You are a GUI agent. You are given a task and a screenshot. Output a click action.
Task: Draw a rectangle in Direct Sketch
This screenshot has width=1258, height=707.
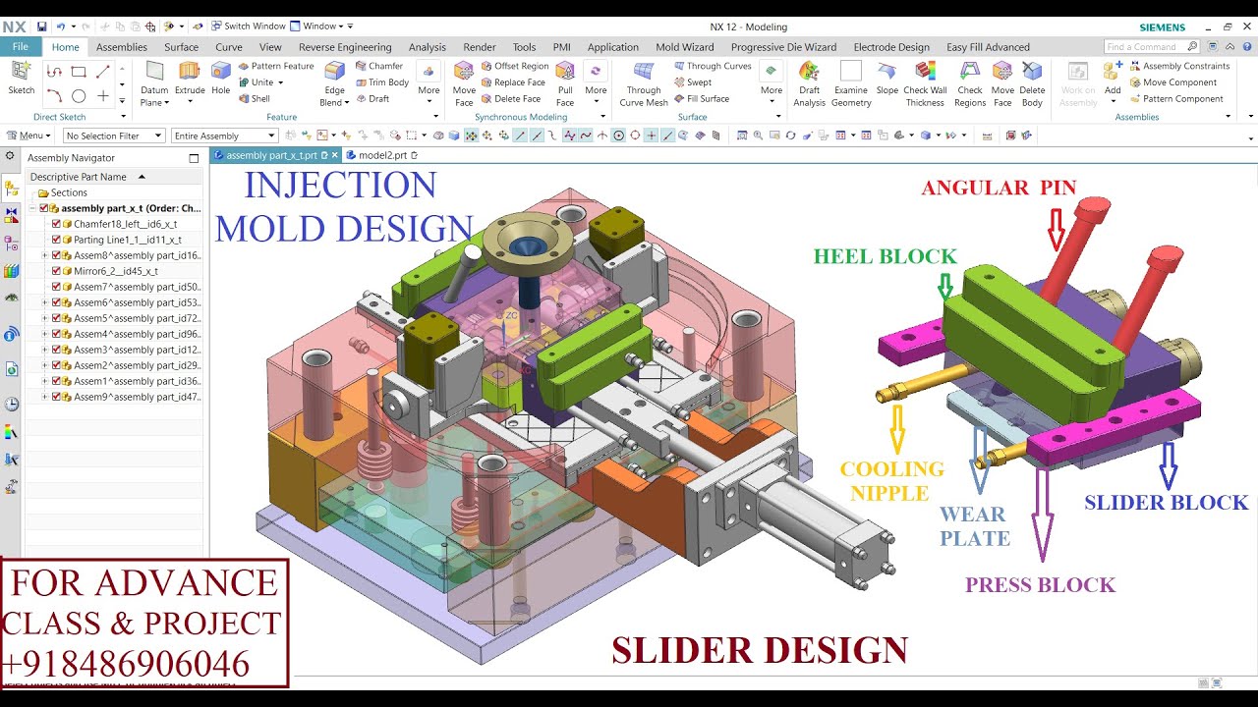[x=79, y=72]
